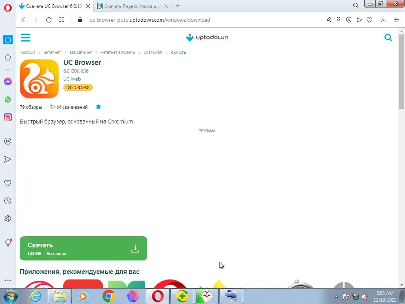Add page to bookmarks heart icon
405x304 pixels.
coord(369,20)
